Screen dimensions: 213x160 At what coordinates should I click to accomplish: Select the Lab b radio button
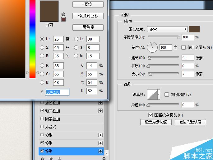[76, 56]
